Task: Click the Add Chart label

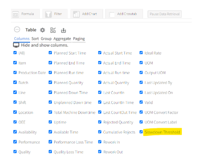Action: tap(90, 14)
